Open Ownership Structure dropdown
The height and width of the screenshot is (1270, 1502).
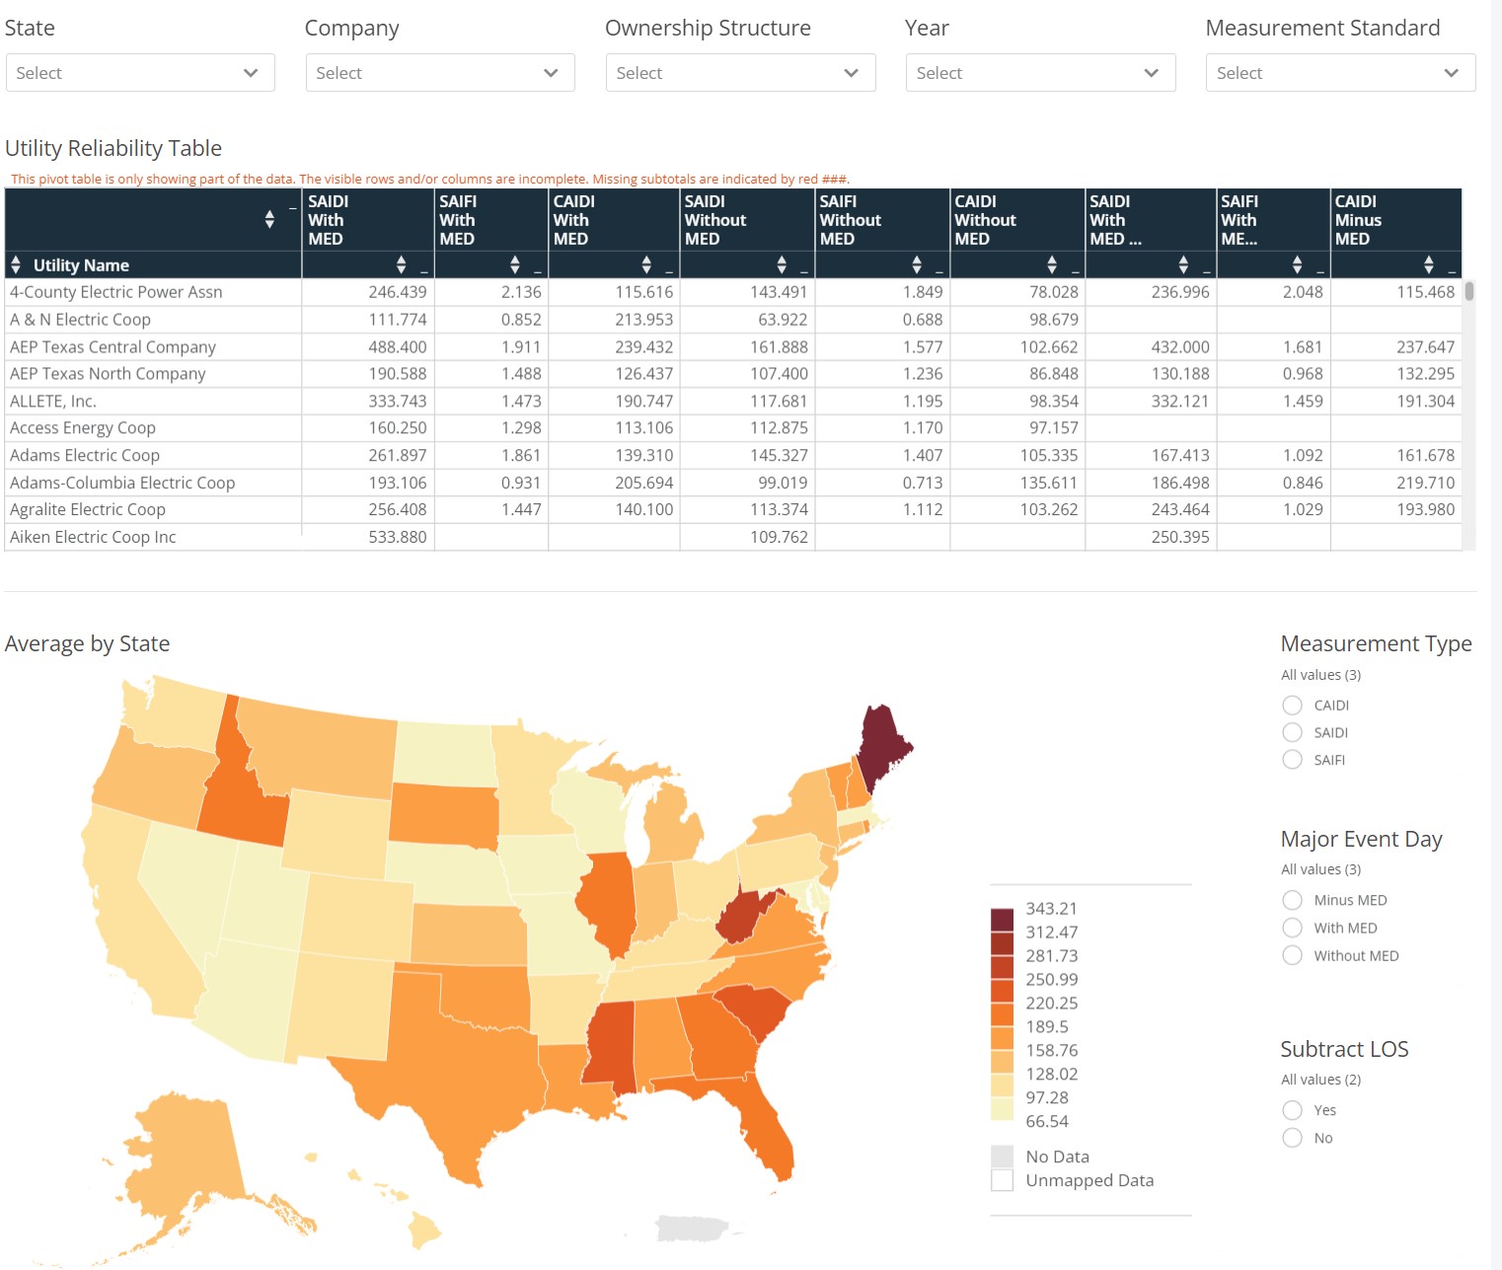coord(740,73)
